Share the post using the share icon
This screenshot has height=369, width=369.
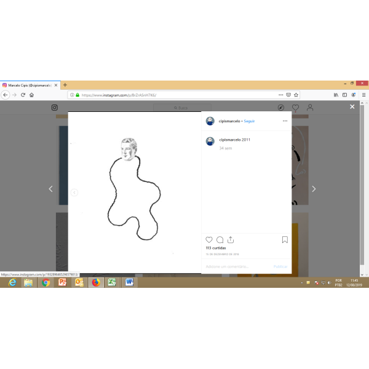point(230,240)
